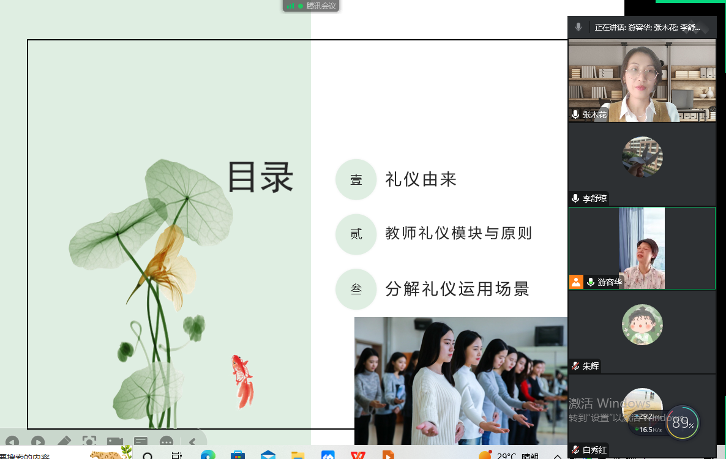The width and height of the screenshot is (726, 459).
Task: Click the orange host icon beside 游容华
Action: [x=576, y=282]
